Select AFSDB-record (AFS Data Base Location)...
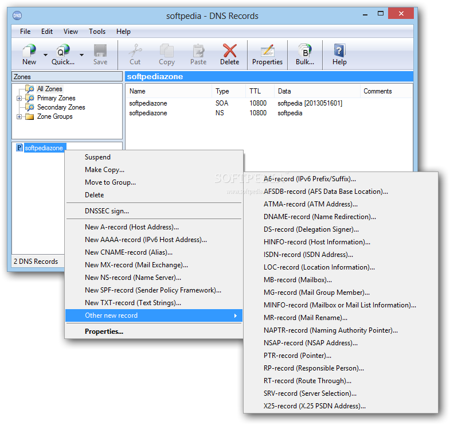 coord(341,192)
